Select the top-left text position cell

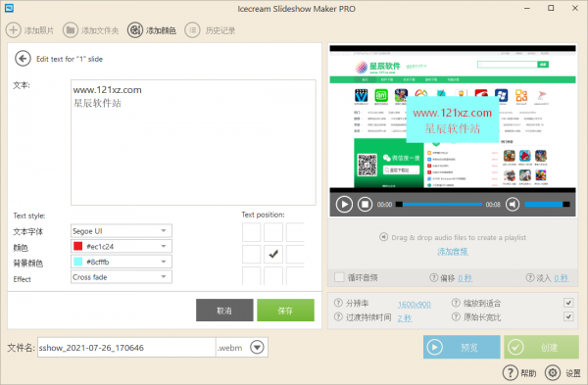point(251,232)
